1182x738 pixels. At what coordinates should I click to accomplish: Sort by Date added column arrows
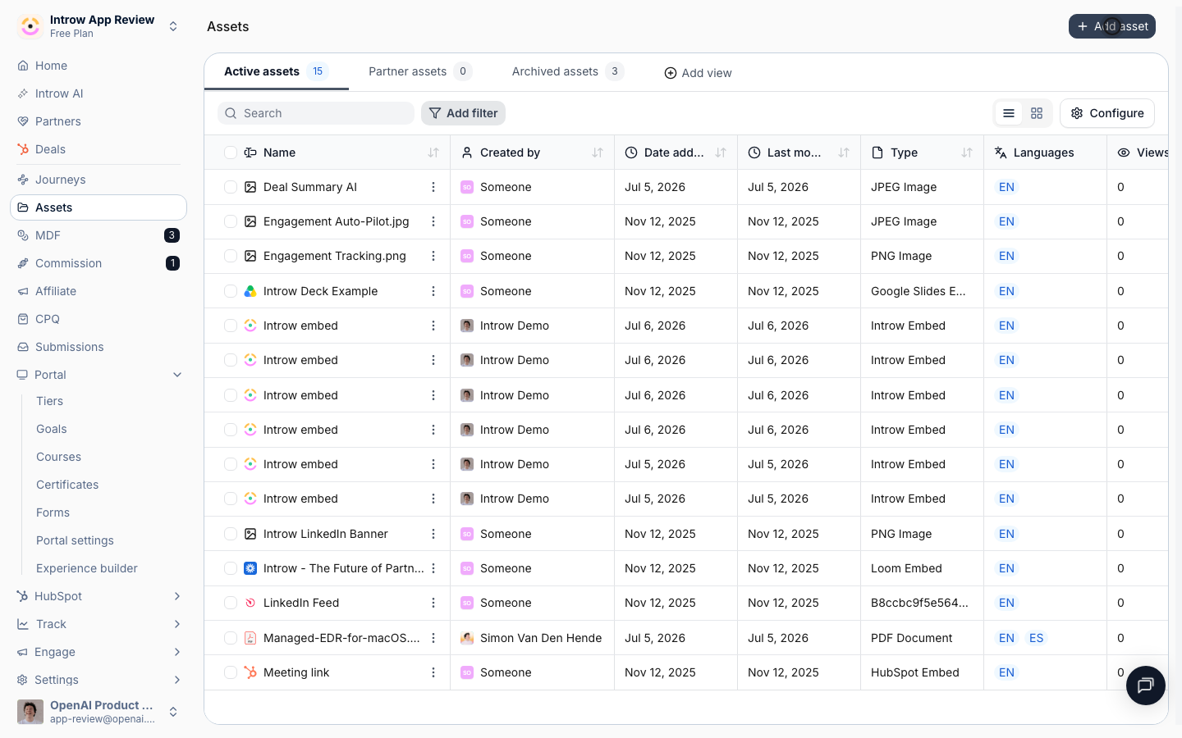[x=721, y=153]
